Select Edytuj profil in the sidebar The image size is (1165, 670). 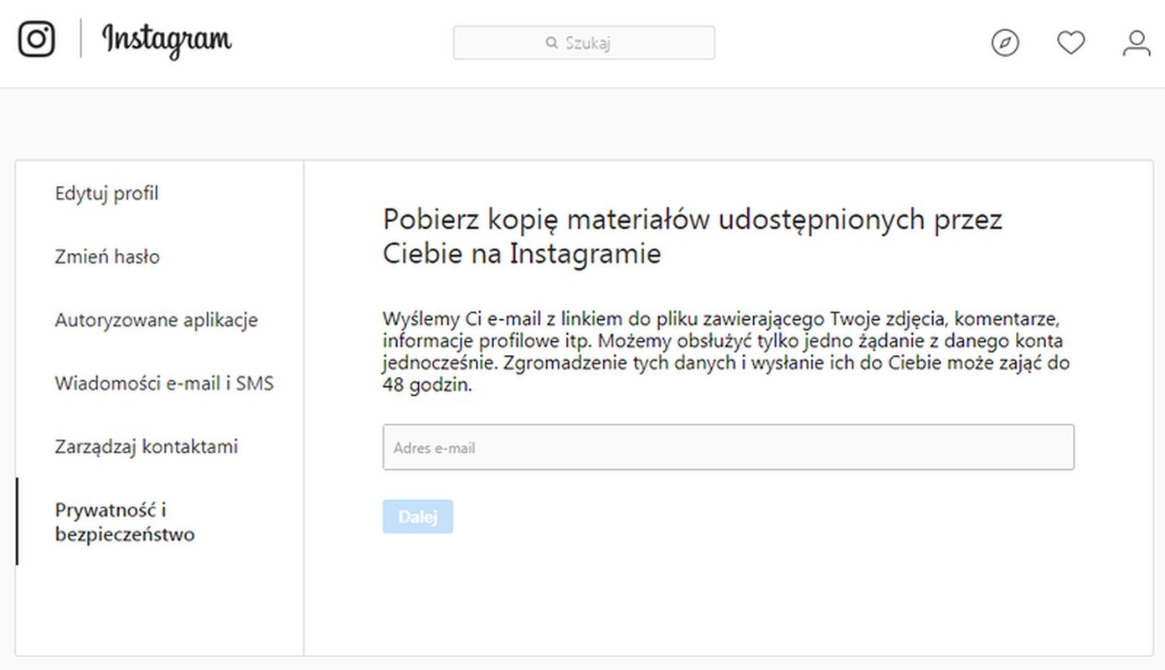point(106,193)
